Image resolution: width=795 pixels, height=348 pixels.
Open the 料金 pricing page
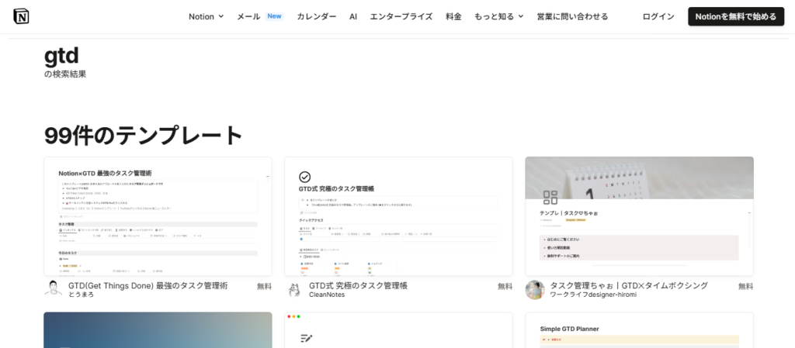tap(453, 16)
